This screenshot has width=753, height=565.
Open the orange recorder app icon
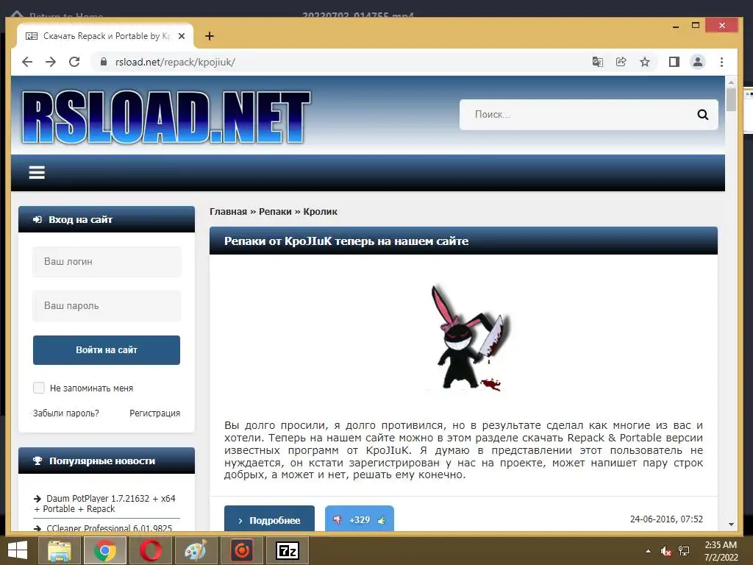pos(241,550)
